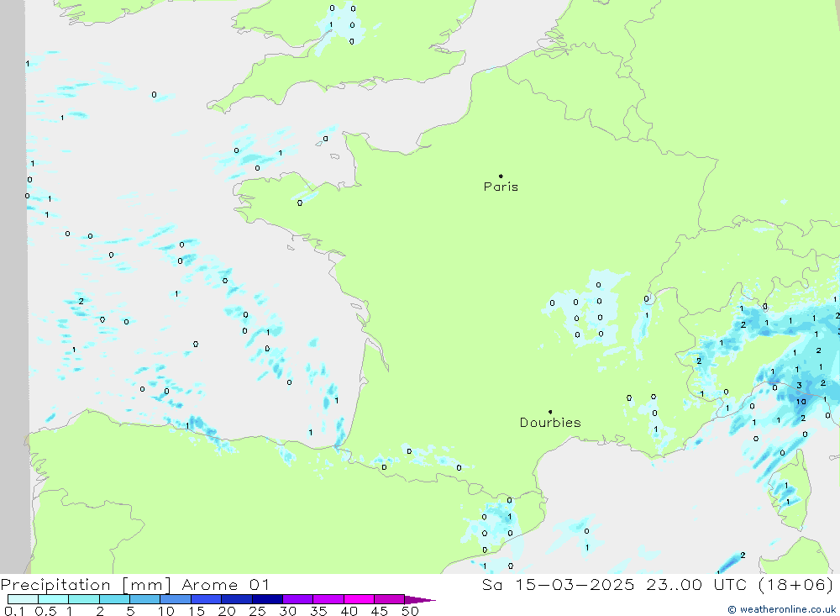
Task: Click the Dourbies city label
Action: pos(550,423)
